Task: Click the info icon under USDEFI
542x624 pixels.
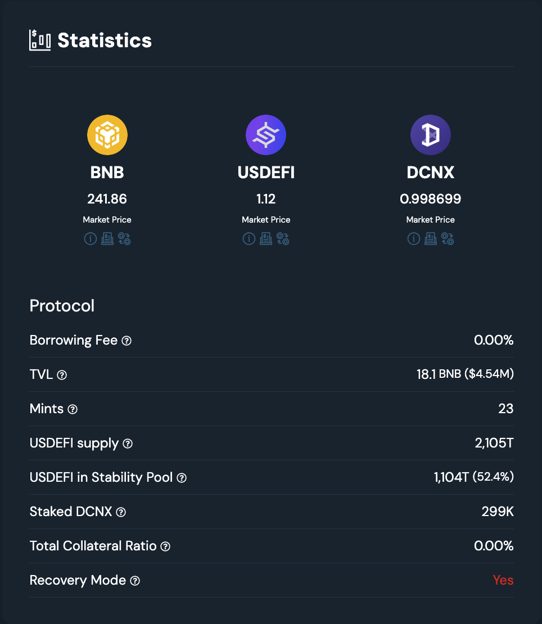Action: pos(249,239)
